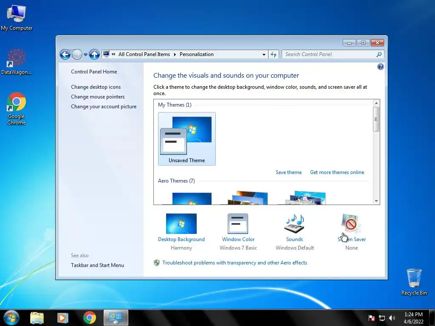Click the shield icon by Troubleshoot link
The image size is (435, 326).
tap(157, 263)
